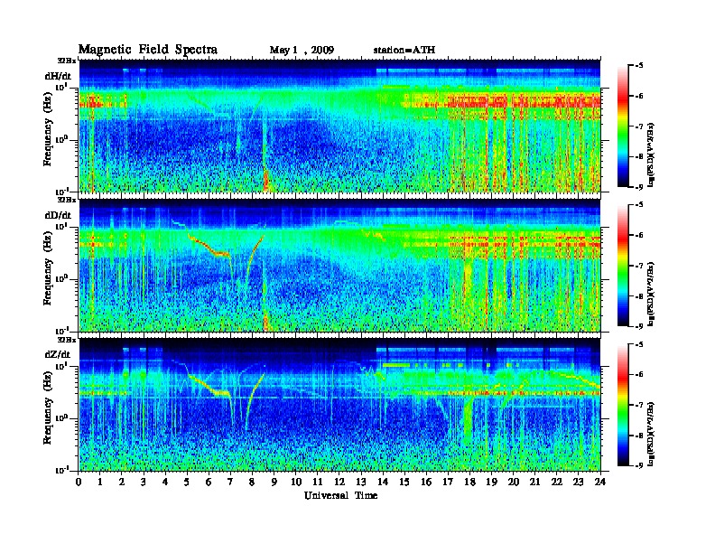Click the 10^0 frequency tick of dD/dt panel
715x553 pixels.
click(61, 278)
